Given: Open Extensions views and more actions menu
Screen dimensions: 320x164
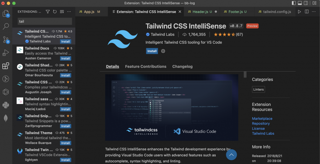Looking at the screenshot, I should [69, 12].
